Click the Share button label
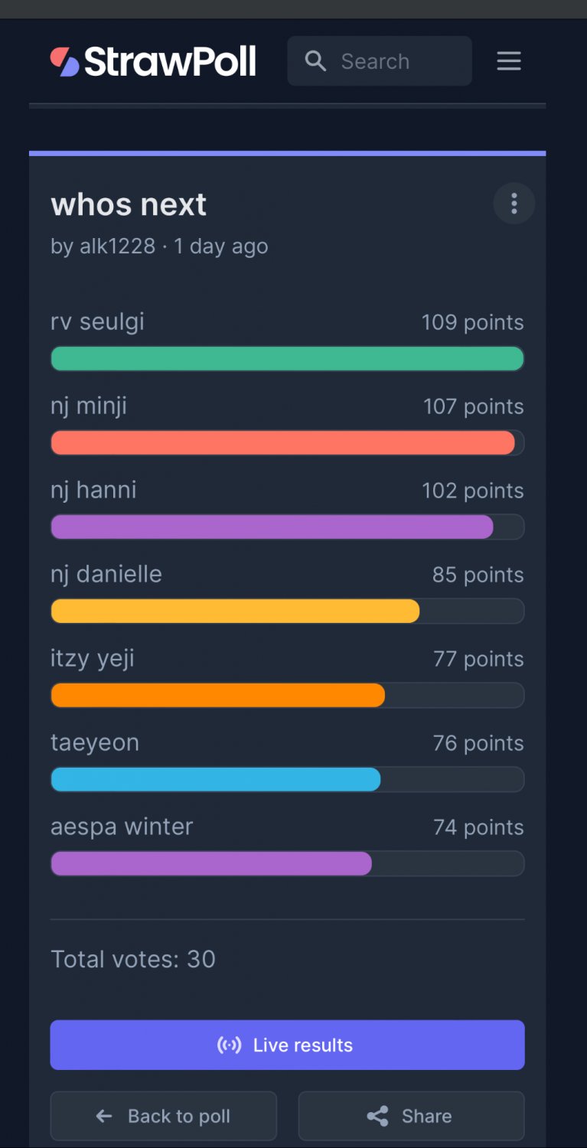 pos(426,1117)
